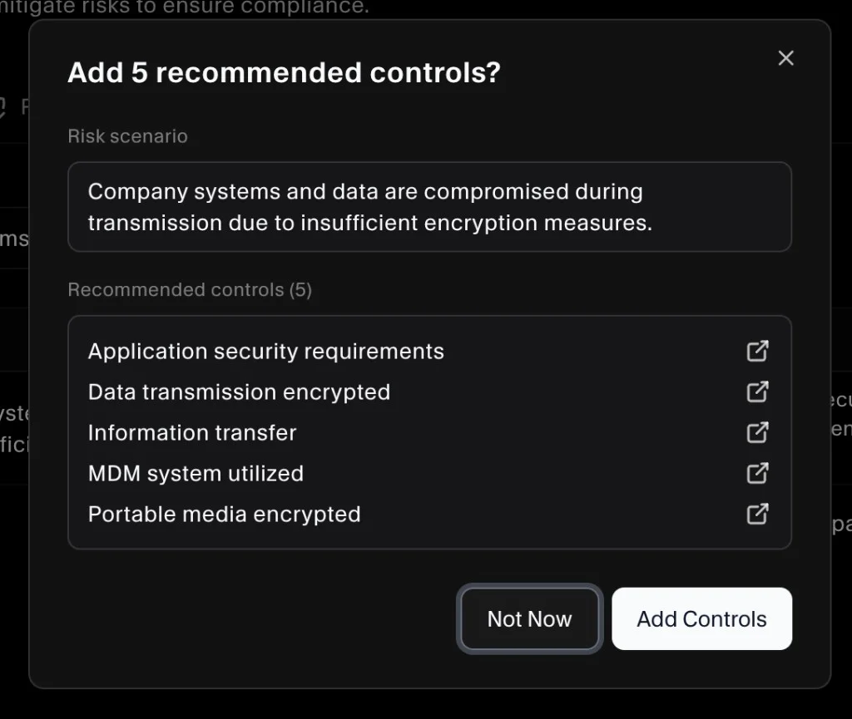Open Data transmission encrypted via external link icon
Image resolution: width=852 pixels, height=719 pixels.
(x=757, y=392)
